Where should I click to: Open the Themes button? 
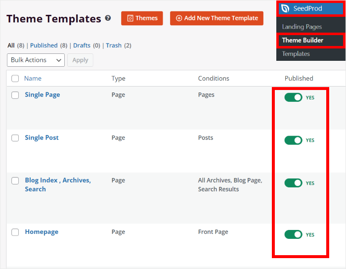(x=142, y=18)
